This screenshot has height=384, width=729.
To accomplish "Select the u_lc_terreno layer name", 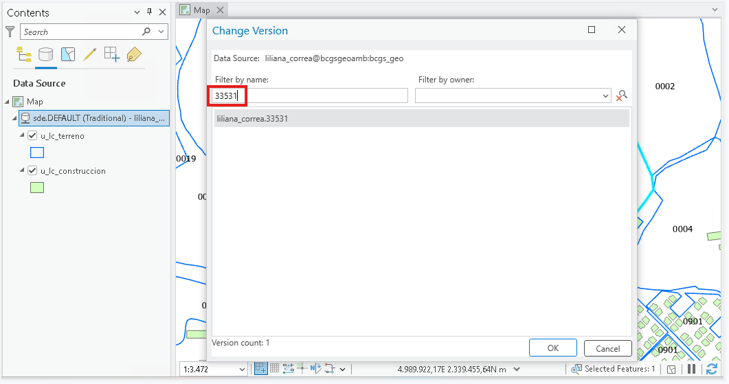I will (63, 136).
